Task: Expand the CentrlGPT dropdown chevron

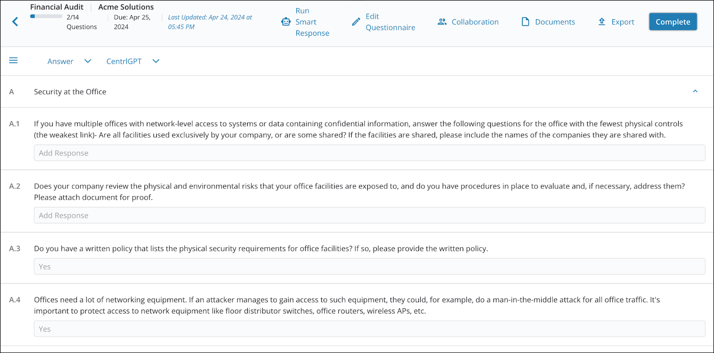Action: 156,61
